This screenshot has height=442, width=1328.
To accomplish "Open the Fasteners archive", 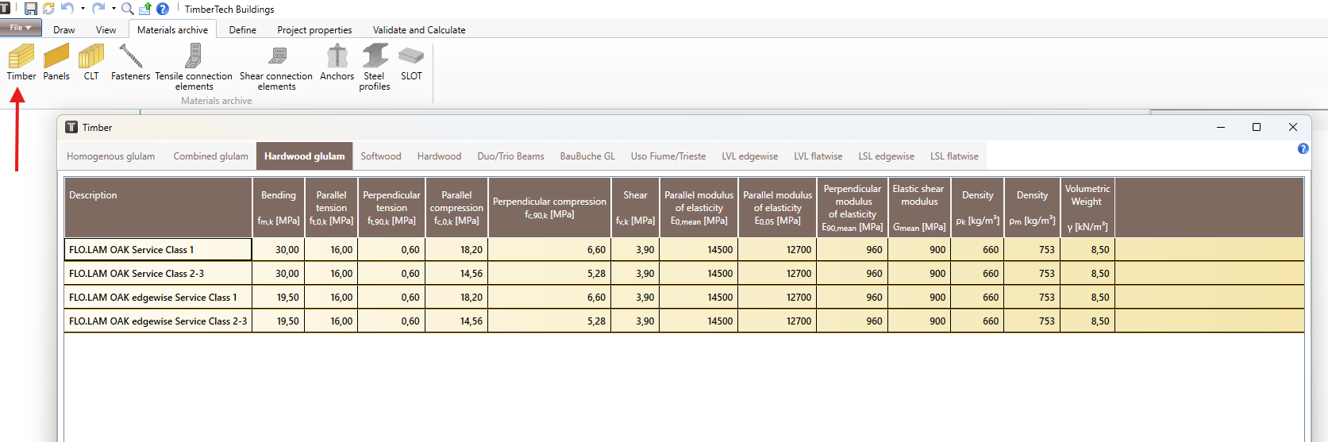I will [x=130, y=63].
